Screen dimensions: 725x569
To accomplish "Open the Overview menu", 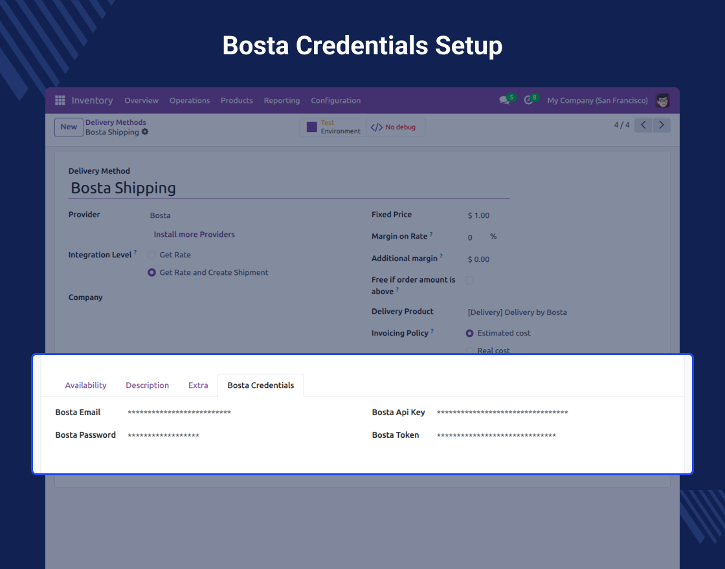I will 142,100.
